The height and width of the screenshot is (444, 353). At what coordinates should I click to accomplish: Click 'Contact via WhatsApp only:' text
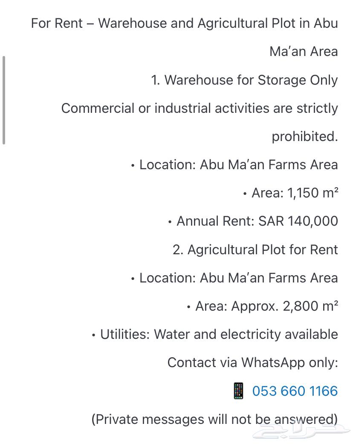253,363
